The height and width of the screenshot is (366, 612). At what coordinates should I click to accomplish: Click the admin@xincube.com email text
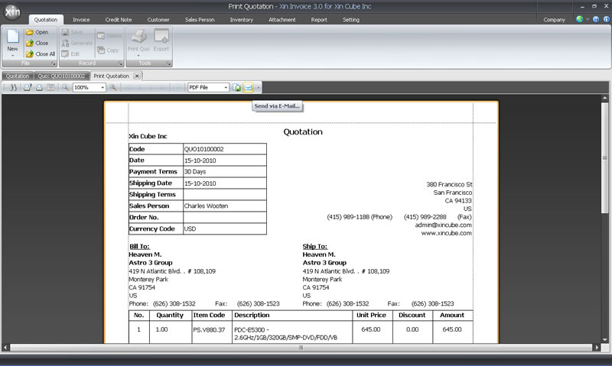coord(443,225)
